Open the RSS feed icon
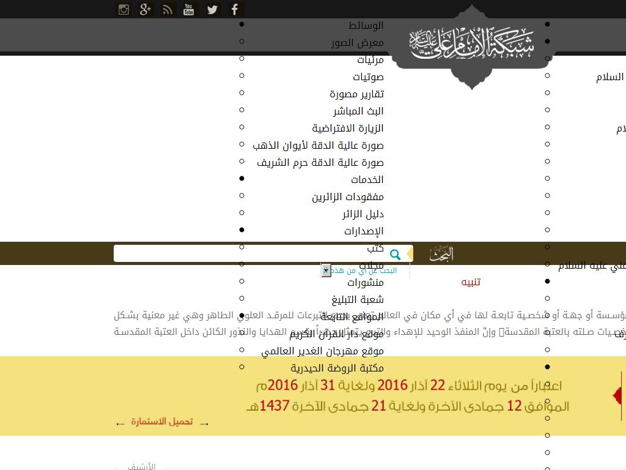Viewport: 626px width, 470px height. pos(168,9)
